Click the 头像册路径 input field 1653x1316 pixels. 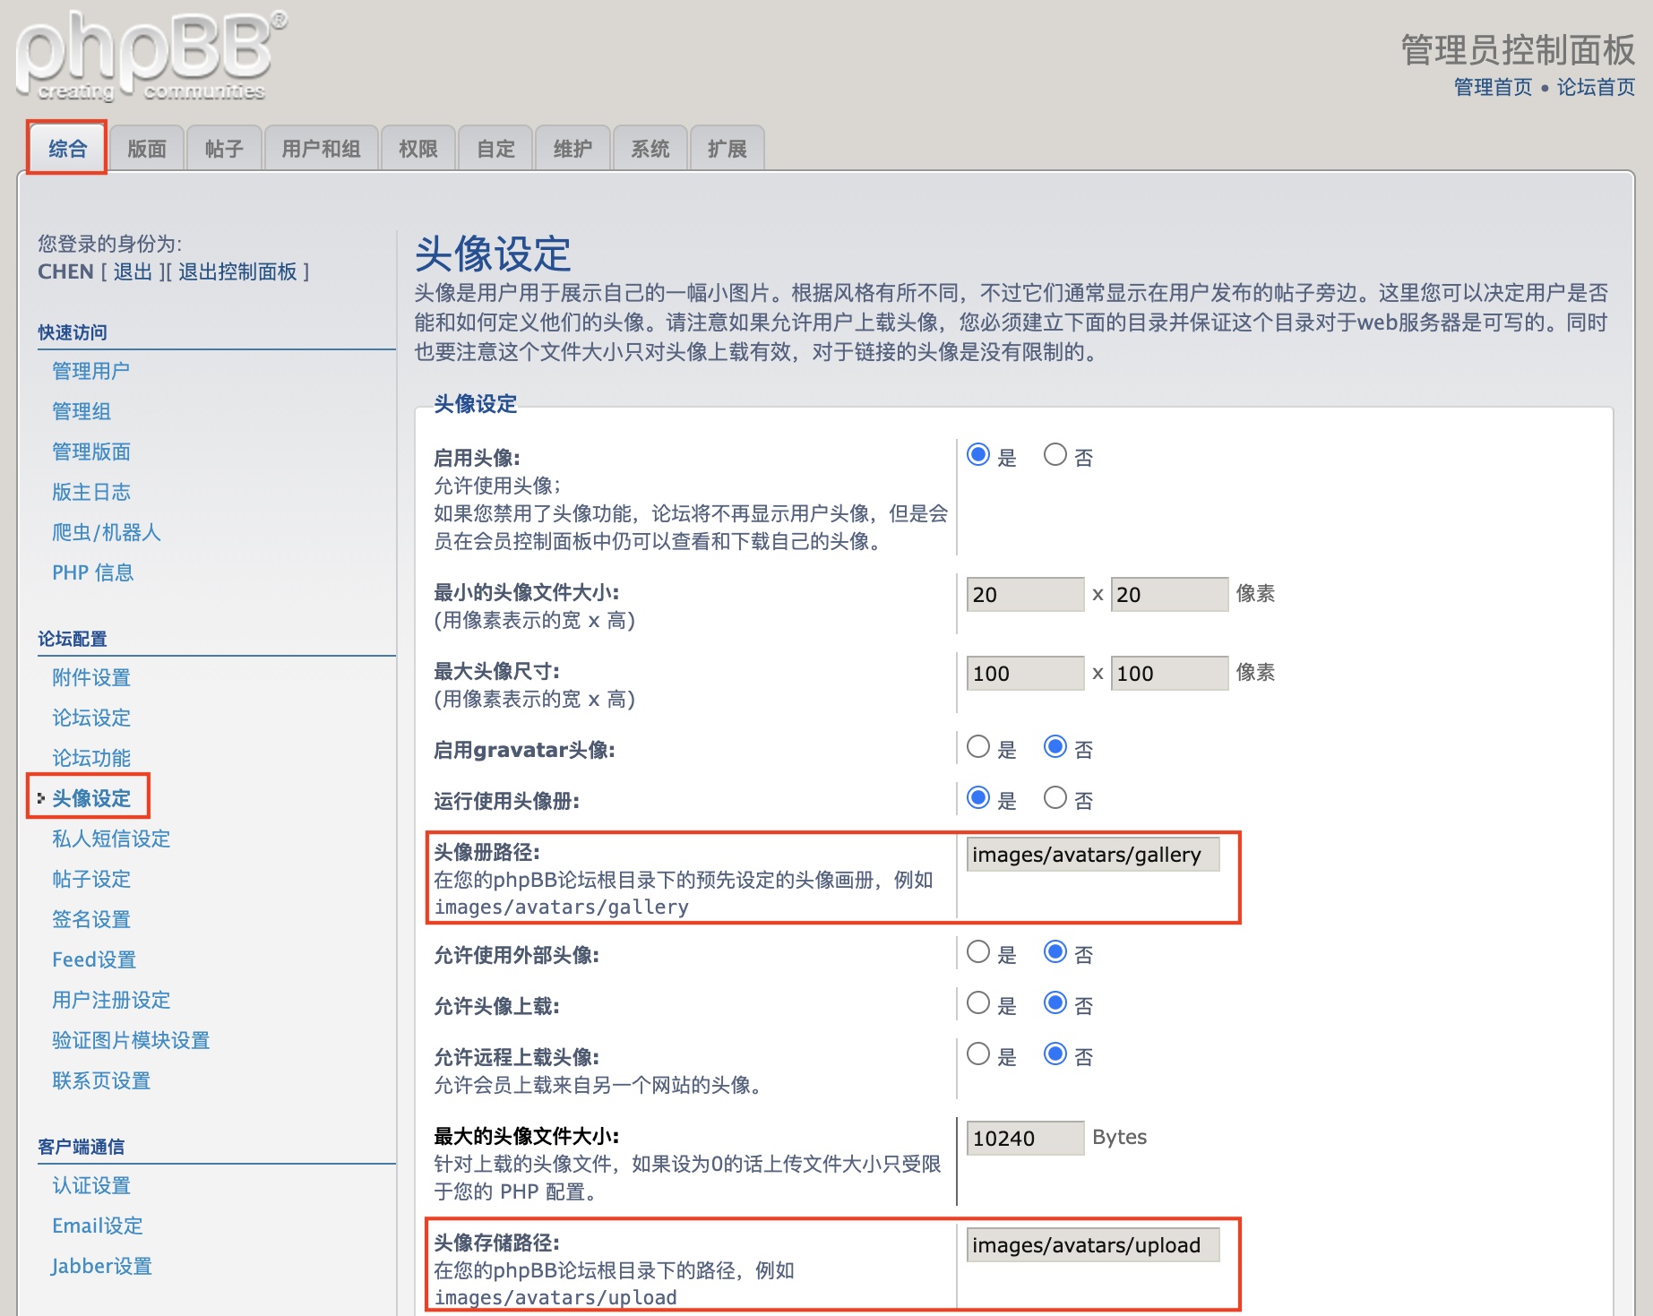(1092, 855)
